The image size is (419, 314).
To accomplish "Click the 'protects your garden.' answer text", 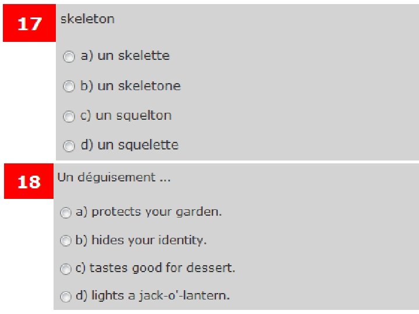I will pyautogui.click(x=157, y=212).
